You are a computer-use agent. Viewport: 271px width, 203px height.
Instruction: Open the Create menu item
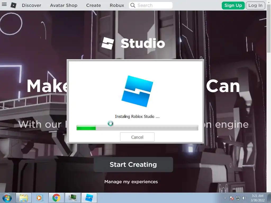pyautogui.click(x=93, y=5)
